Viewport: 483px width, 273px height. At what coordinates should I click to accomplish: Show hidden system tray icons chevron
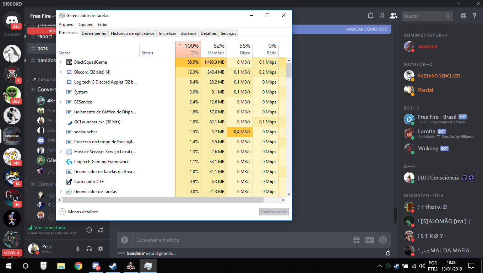click(x=380, y=266)
